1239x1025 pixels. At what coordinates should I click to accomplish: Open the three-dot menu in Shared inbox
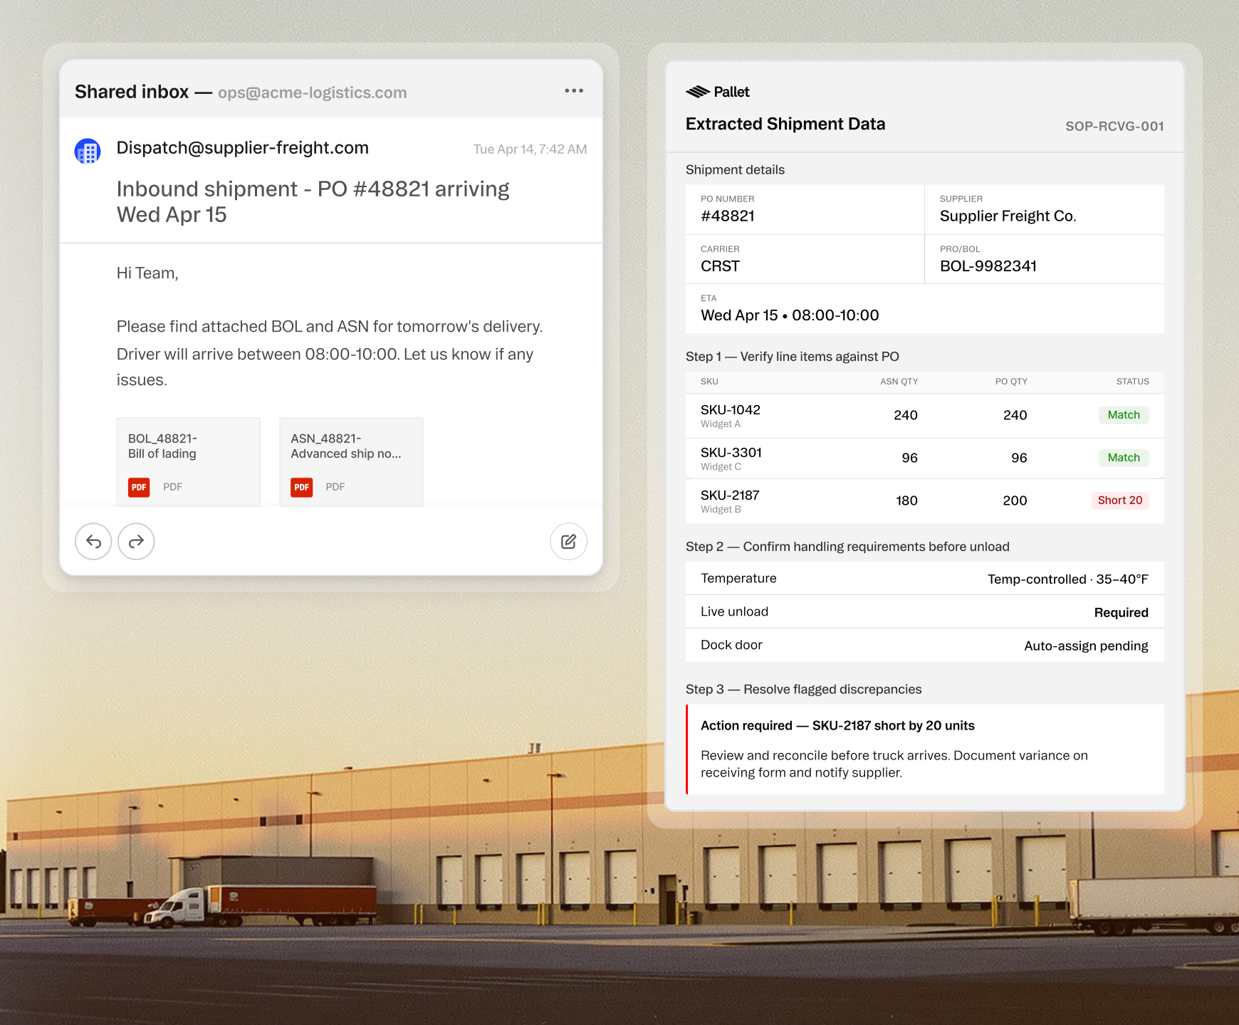(574, 91)
